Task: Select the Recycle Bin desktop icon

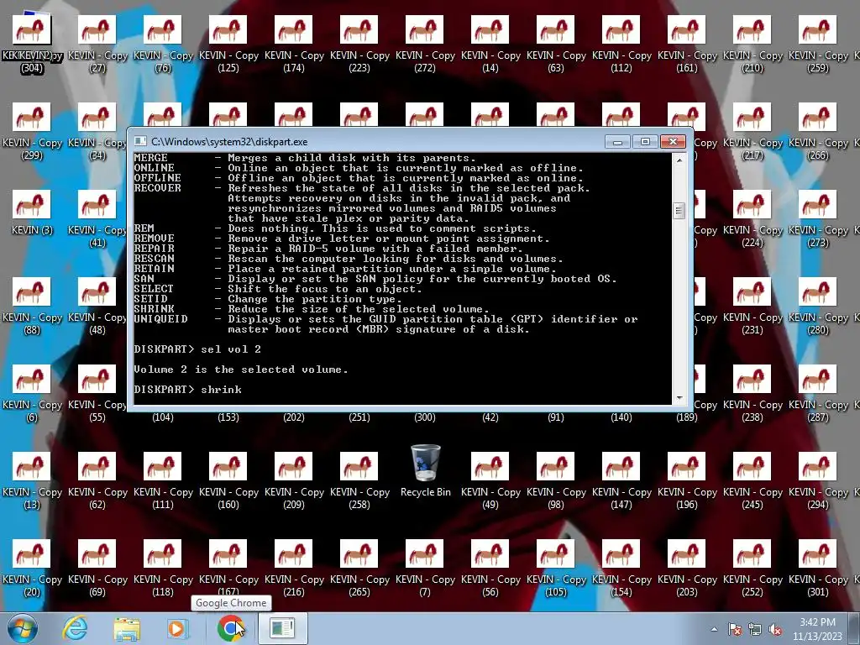Action: 426,472
